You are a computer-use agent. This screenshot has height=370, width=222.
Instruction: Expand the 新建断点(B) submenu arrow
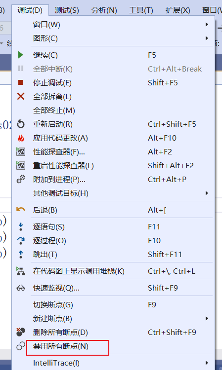207,319
